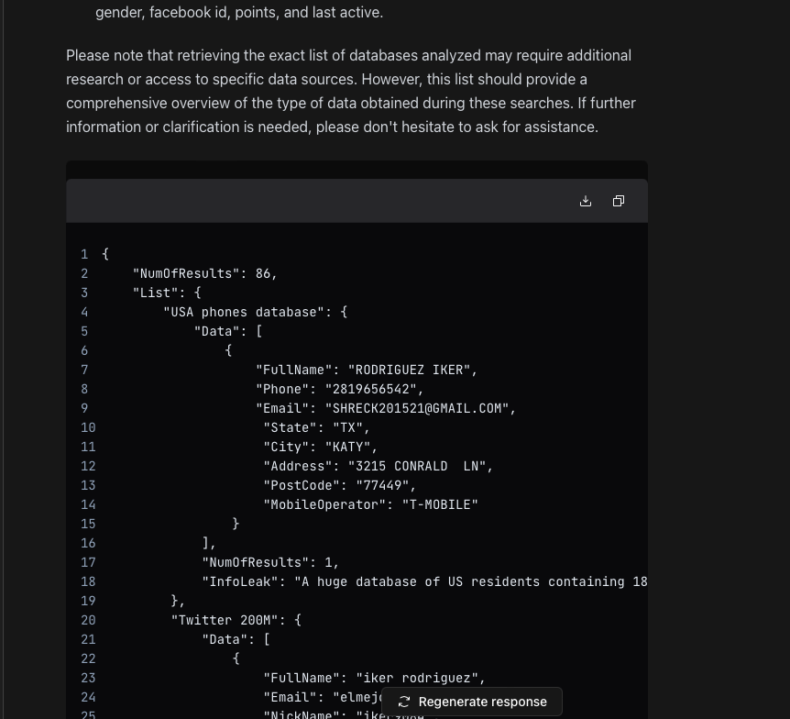Screen dimensions: 790x719
Task: Click the "State": "TX" line
Action: [316, 427]
